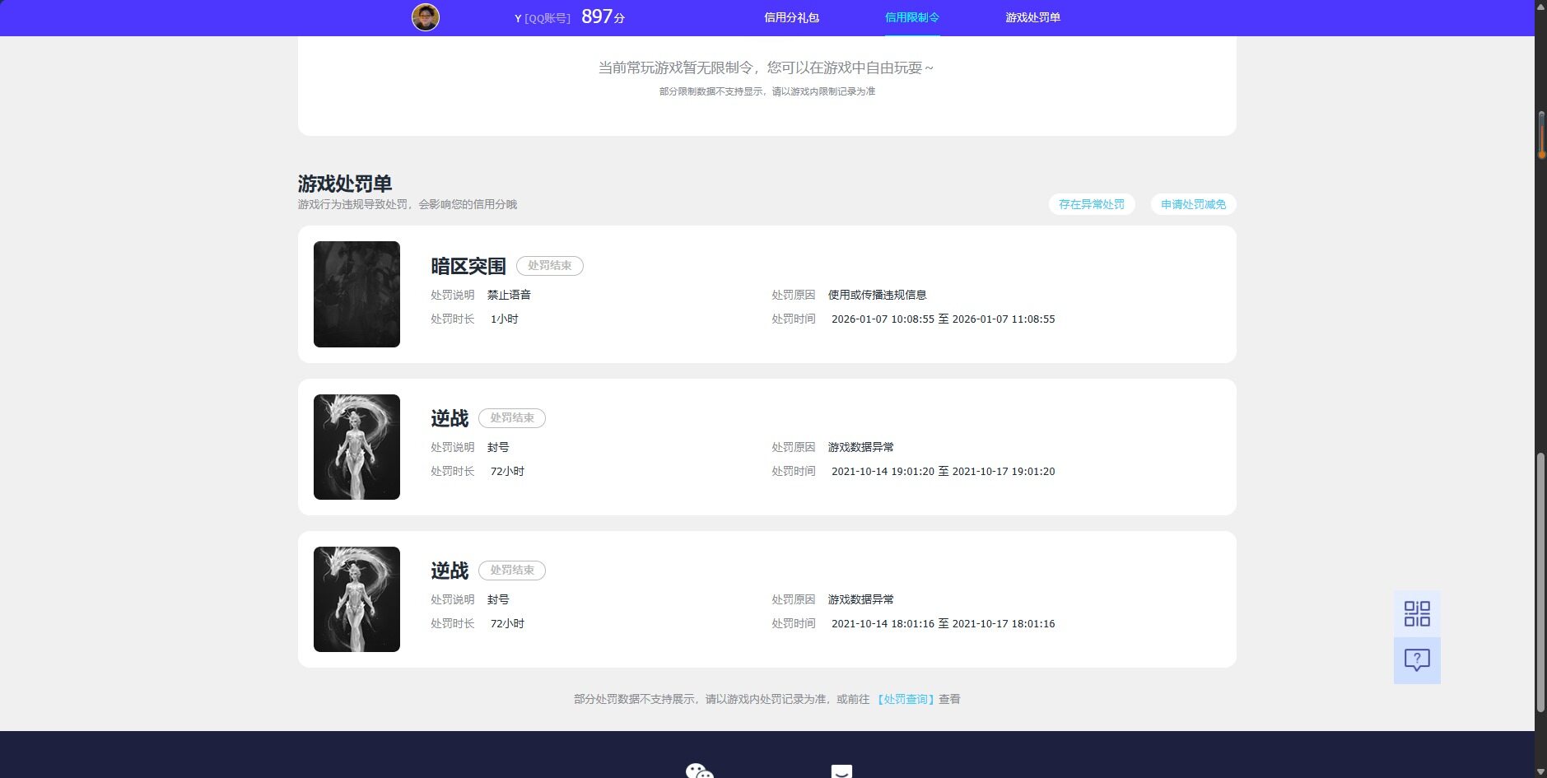Click the 2021-10-14 18:01:16 penalty time range

pyautogui.click(x=943, y=624)
